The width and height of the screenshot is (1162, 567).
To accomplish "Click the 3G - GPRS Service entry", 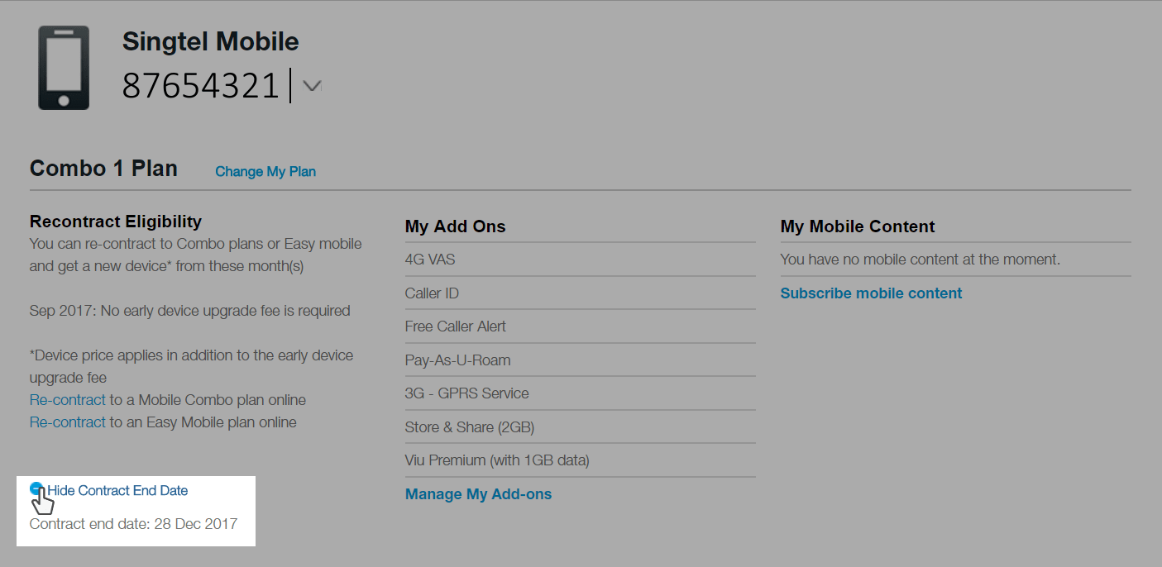I will (x=466, y=393).
